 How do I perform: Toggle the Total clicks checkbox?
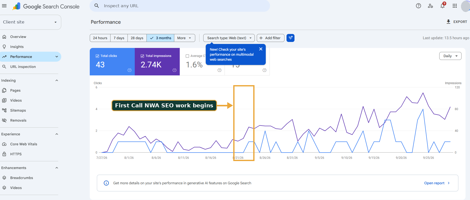click(97, 56)
